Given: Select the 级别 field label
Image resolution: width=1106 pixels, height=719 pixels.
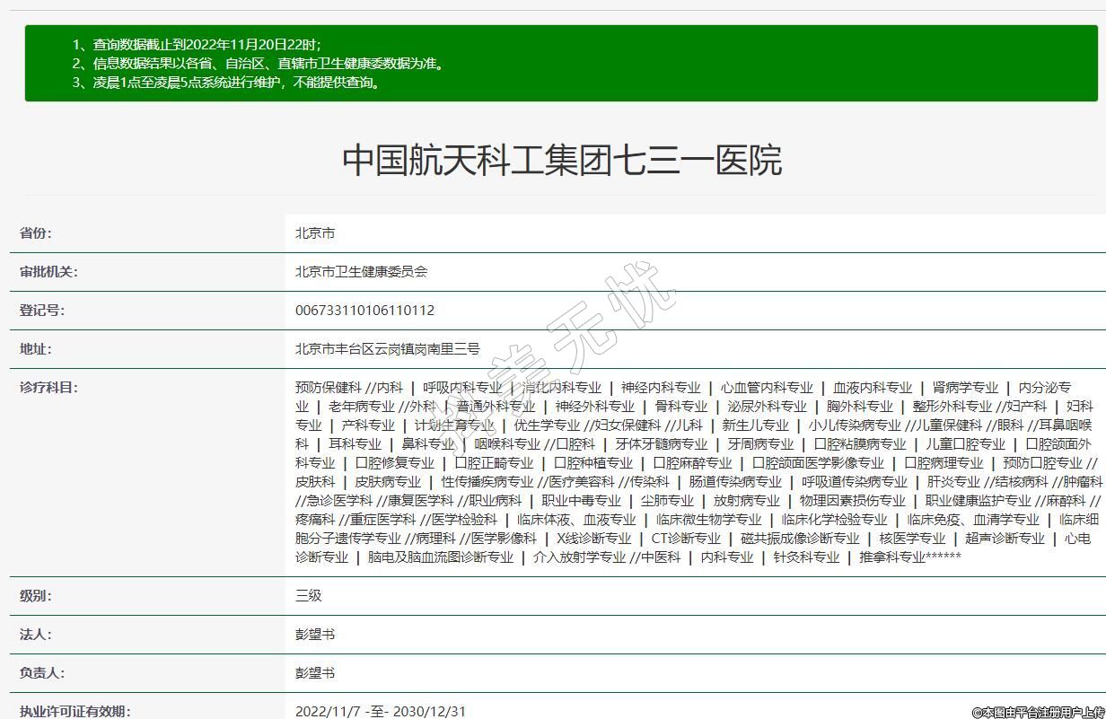Looking at the screenshot, I should pyautogui.click(x=36, y=595).
